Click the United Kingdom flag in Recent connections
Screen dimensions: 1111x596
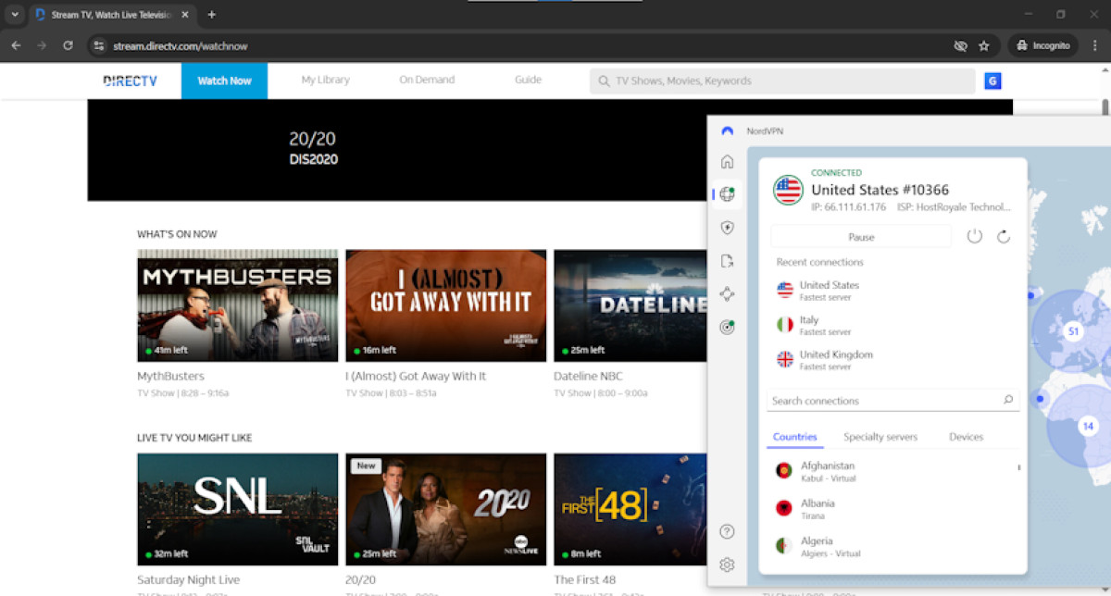pyautogui.click(x=785, y=359)
